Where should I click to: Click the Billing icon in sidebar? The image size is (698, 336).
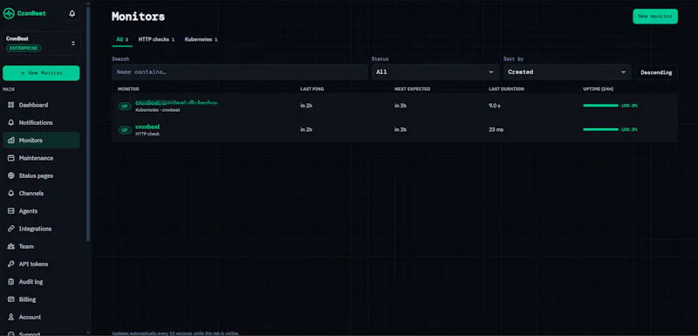[11, 299]
